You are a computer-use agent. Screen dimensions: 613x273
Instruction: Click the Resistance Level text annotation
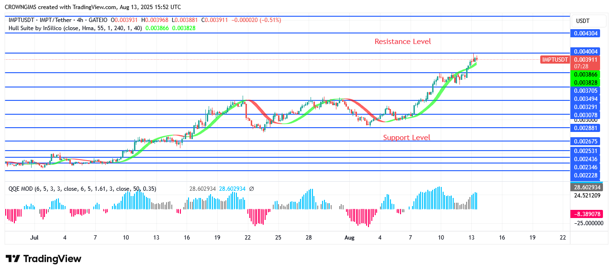click(x=402, y=42)
